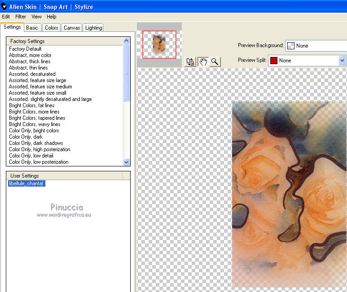The width and height of the screenshot is (347, 292).
Task: Click the User Settings column header
Action: (65, 176)
